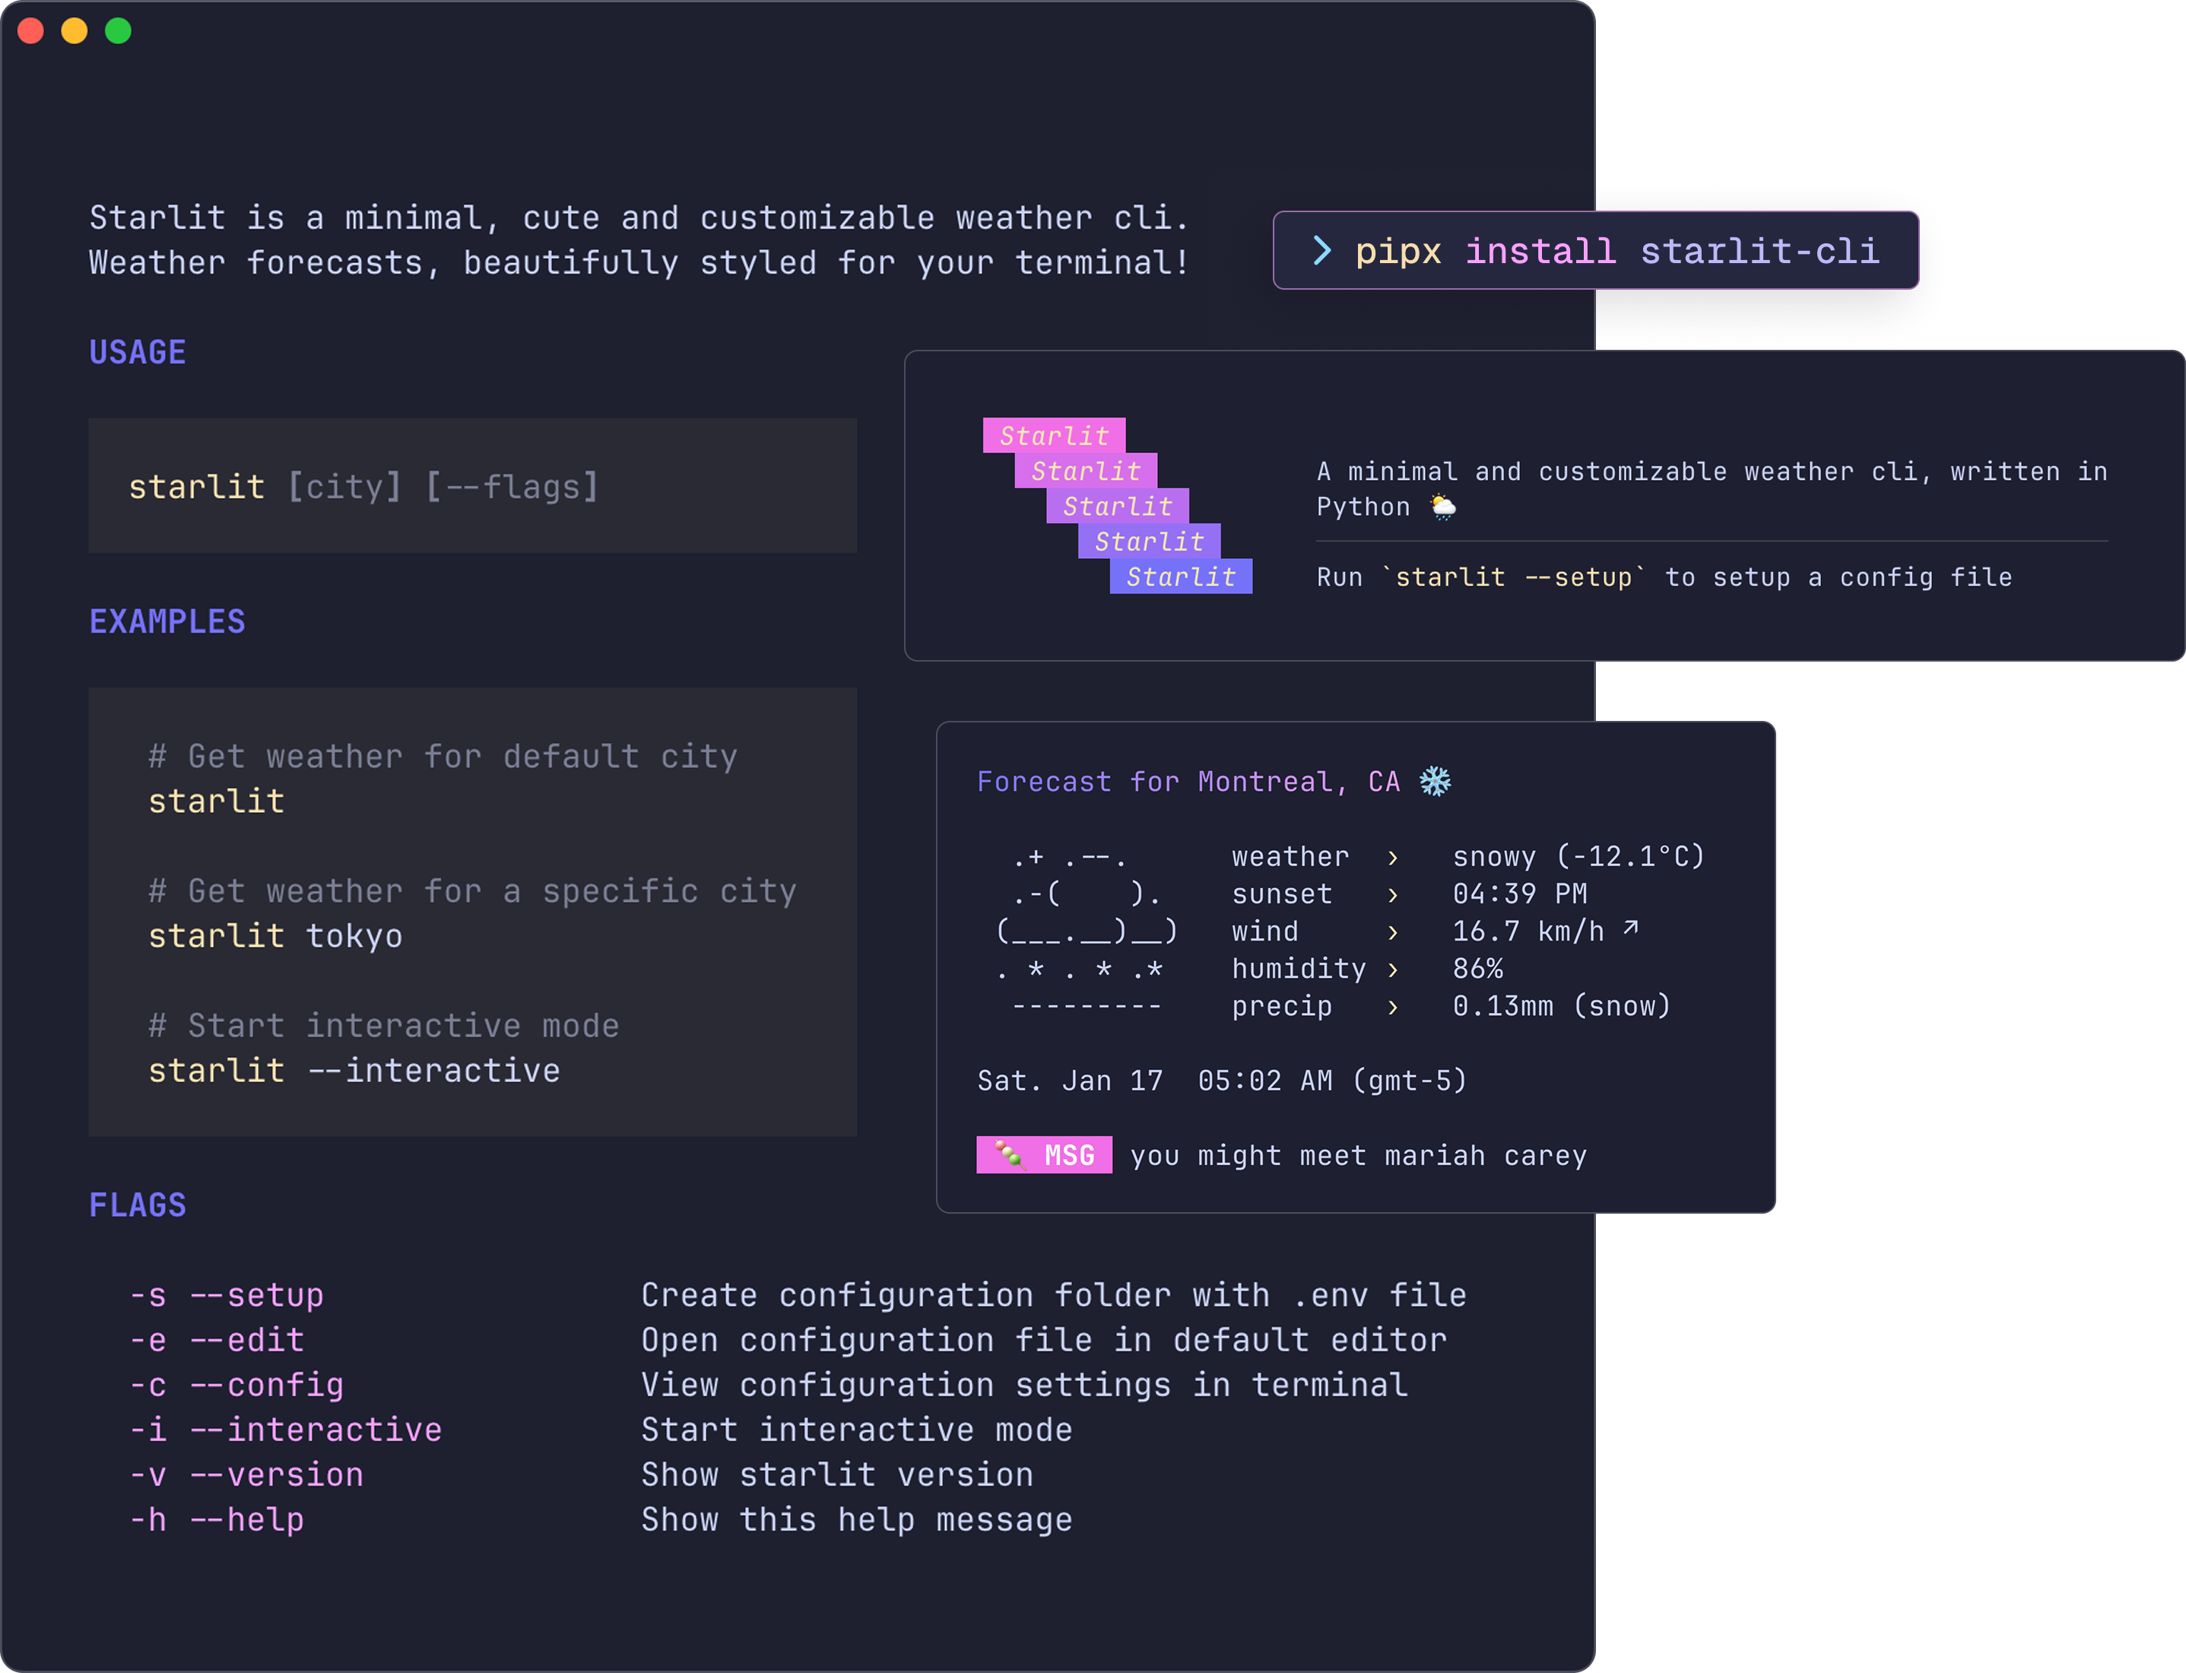The width and height of the screenshot is (2186, 1673).
Task: Click the yellow minimize window button
Action: pyautogui.click(x=75, y=31)
